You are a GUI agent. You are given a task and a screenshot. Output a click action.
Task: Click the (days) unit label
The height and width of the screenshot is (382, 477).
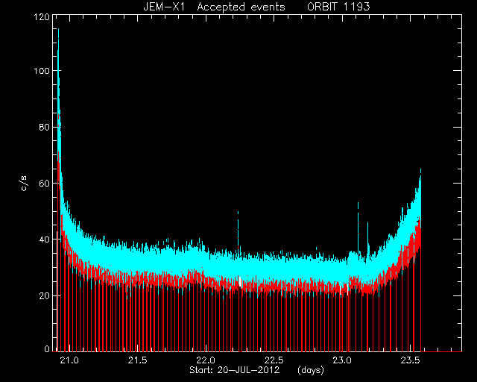311,370
